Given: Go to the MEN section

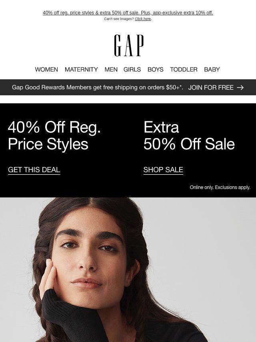Looking at the screenshot, I should [111, 69].
